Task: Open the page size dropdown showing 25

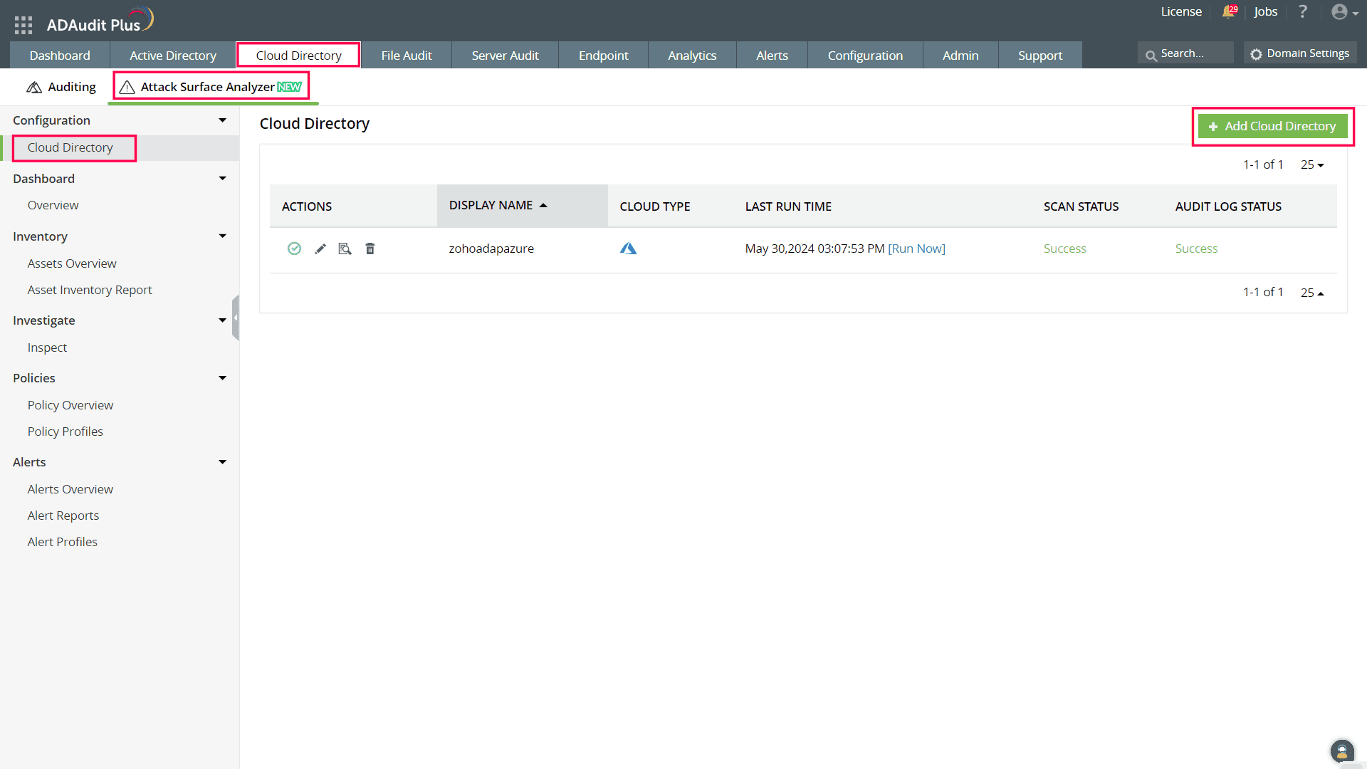Action: click(x=1311, y=164)
